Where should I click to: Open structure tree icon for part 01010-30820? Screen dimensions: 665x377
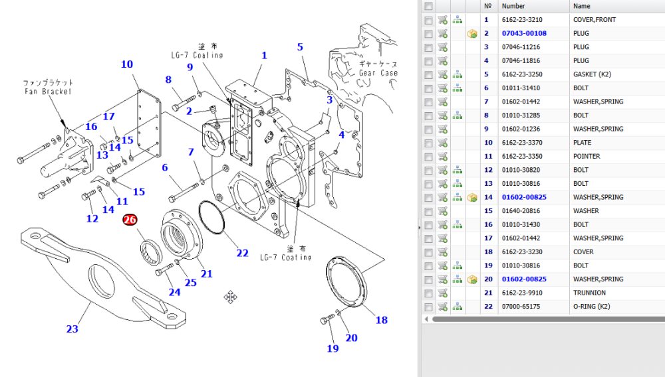point(458,170)
